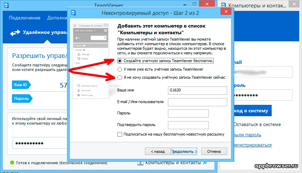Screen dimensions: 302x173
Task: Open the Дополнительно menu in main window
Action: [57, 18]
